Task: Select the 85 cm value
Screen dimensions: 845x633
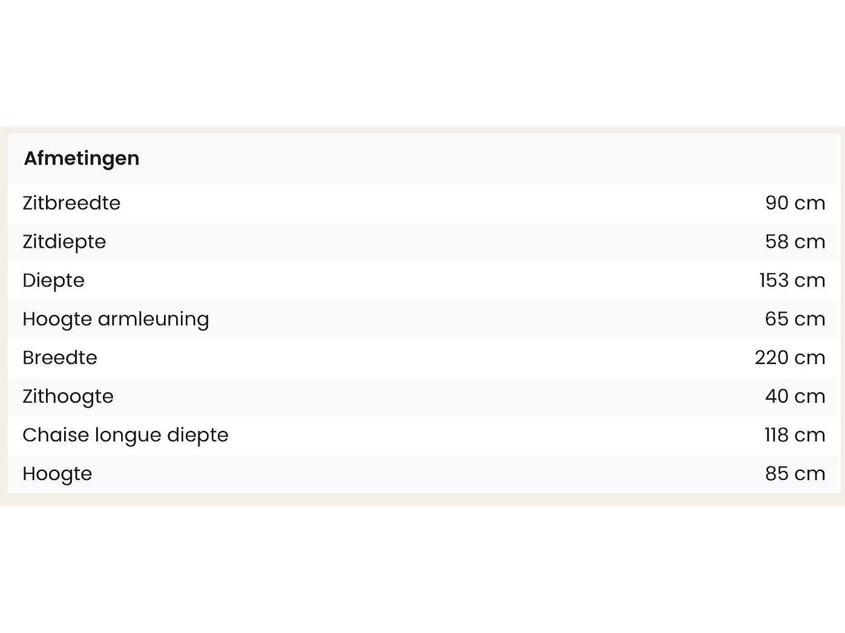Action: pos(795,474)
